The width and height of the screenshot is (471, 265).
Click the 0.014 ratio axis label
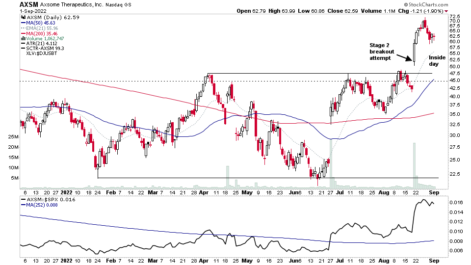(x=455, y=212)
